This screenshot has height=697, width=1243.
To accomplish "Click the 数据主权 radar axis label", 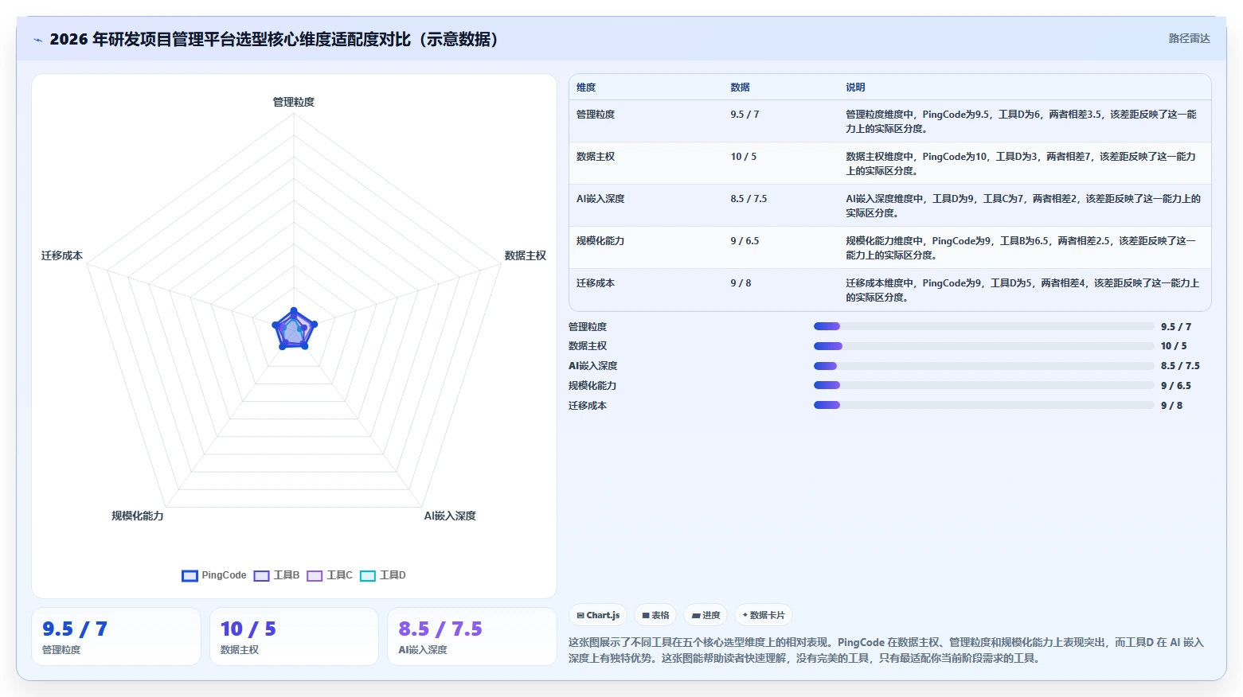I will click(x=526, y=255).
